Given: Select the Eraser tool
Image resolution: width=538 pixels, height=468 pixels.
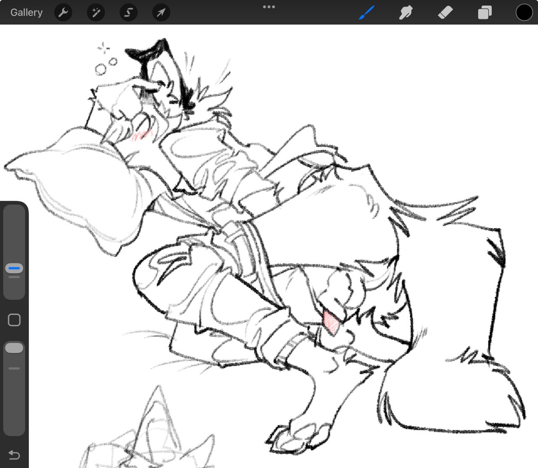Looking at the screenshot, I should [x=445, y=13].
